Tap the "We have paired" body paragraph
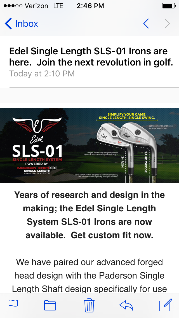 (x=89, y=276)
